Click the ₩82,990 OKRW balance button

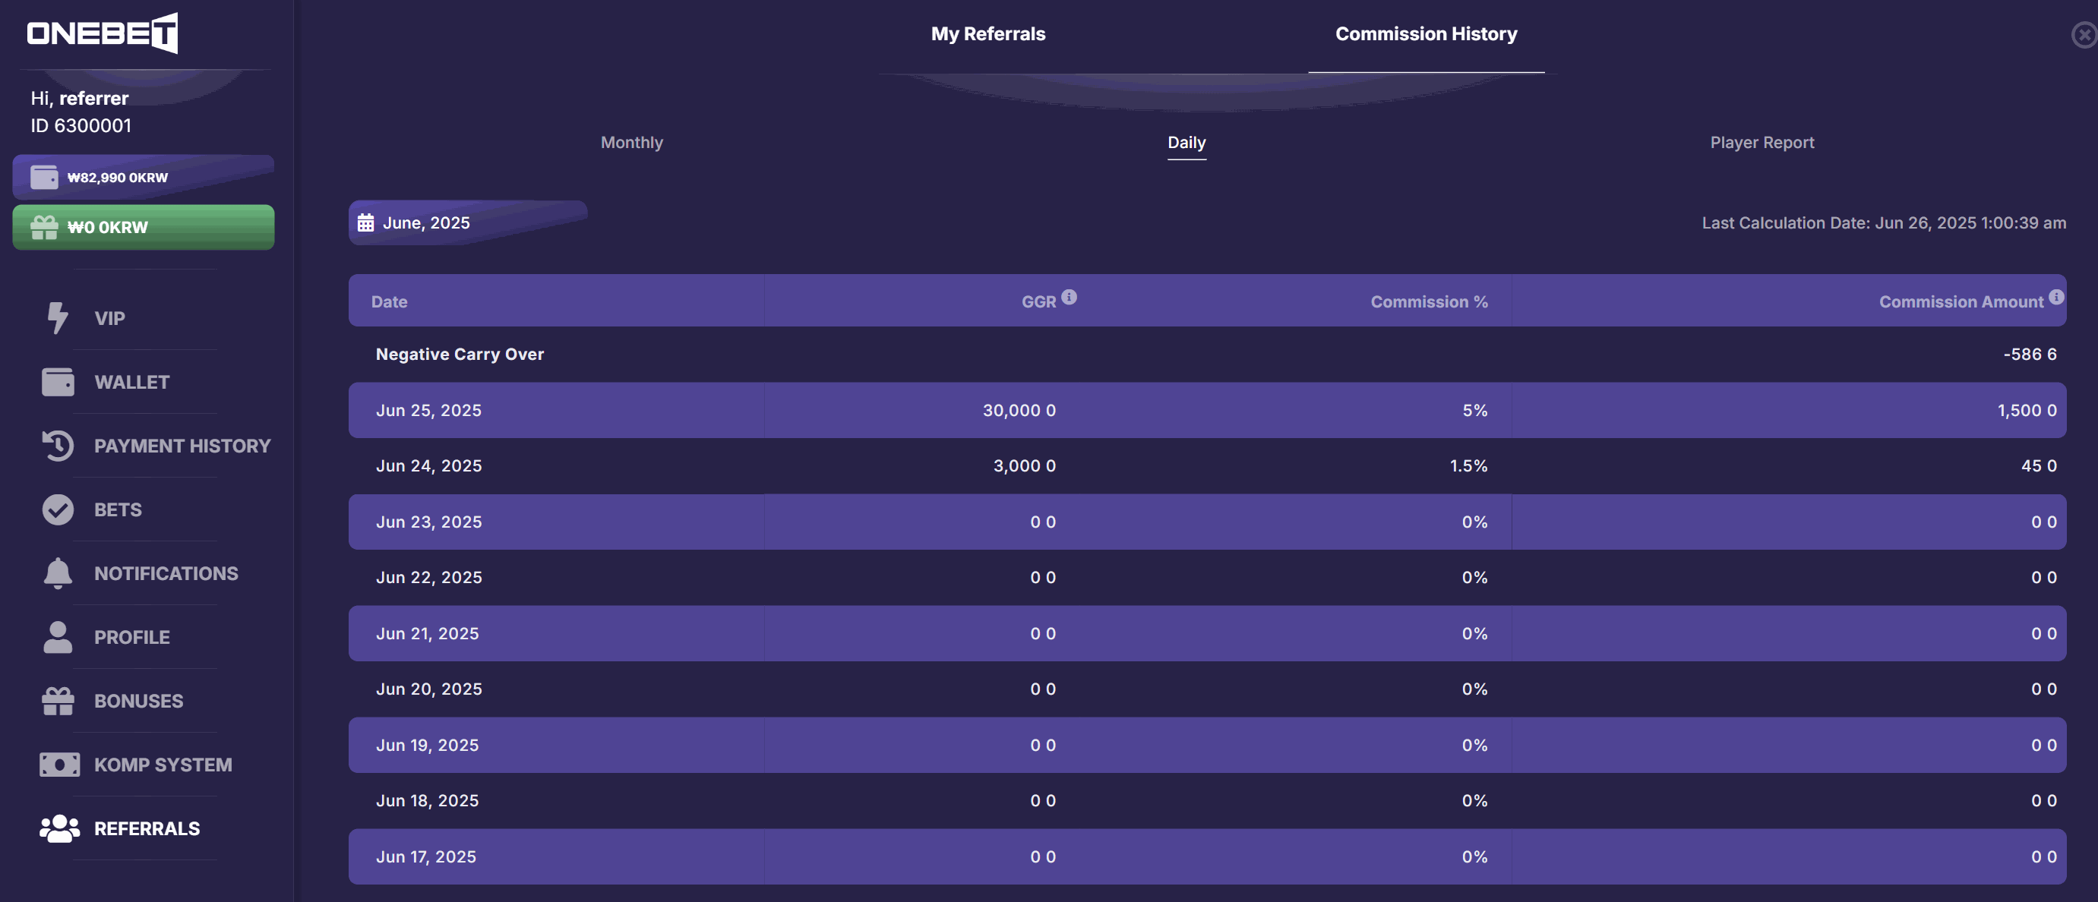click(144, 177)
